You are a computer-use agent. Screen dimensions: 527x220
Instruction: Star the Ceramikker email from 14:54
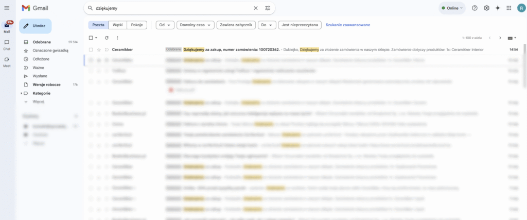point(99,50)
